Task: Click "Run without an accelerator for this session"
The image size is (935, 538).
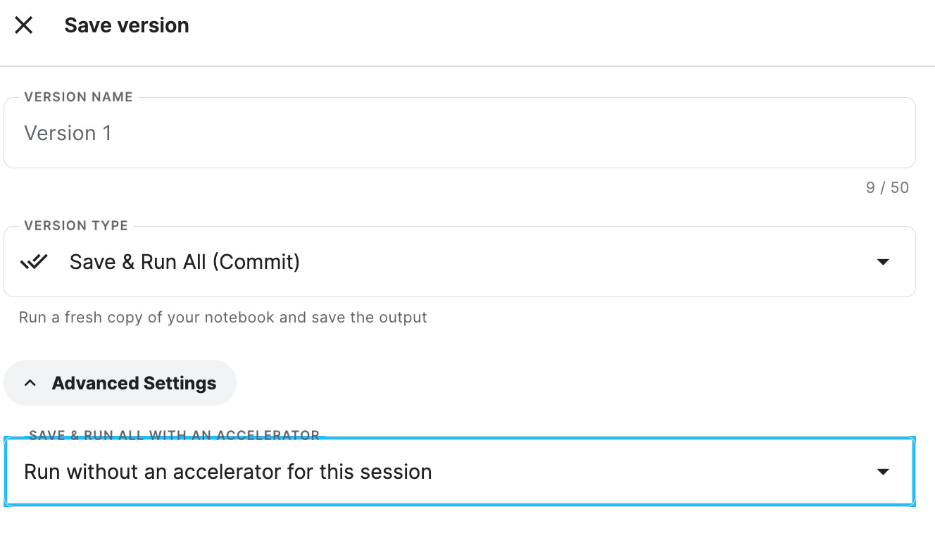Action: [228, 472]
